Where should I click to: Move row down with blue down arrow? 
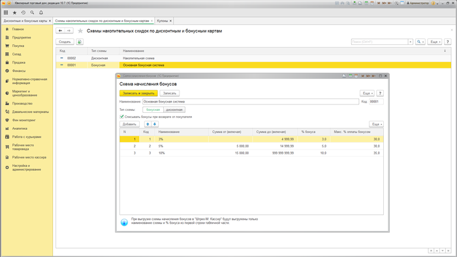(x=155, y=124)
